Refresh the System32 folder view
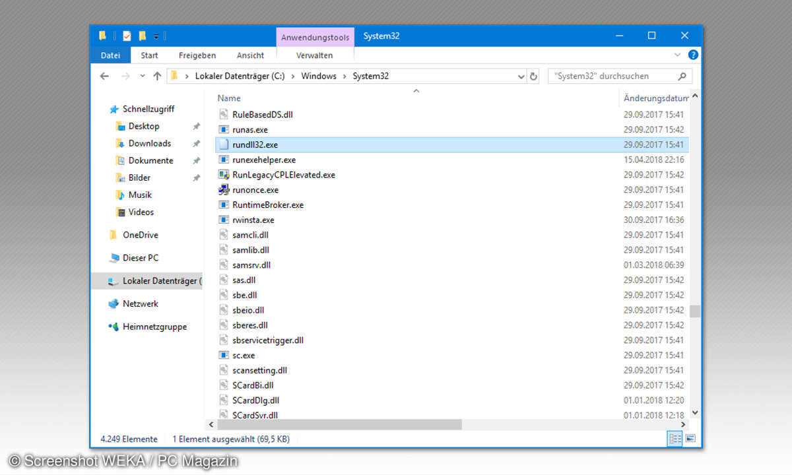792x475 pixels. click(x=533, y=76)
